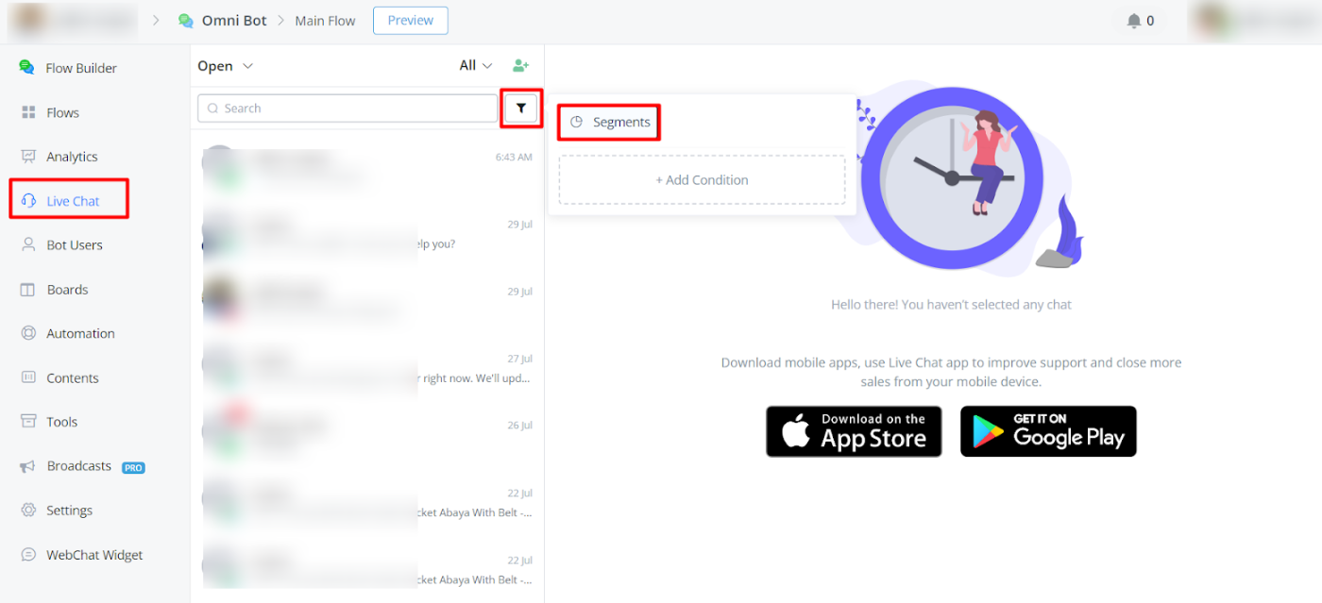Screen dimensions: 1322x603
Task: Expand the Open status dropdown
Action: tap(226, 66)
